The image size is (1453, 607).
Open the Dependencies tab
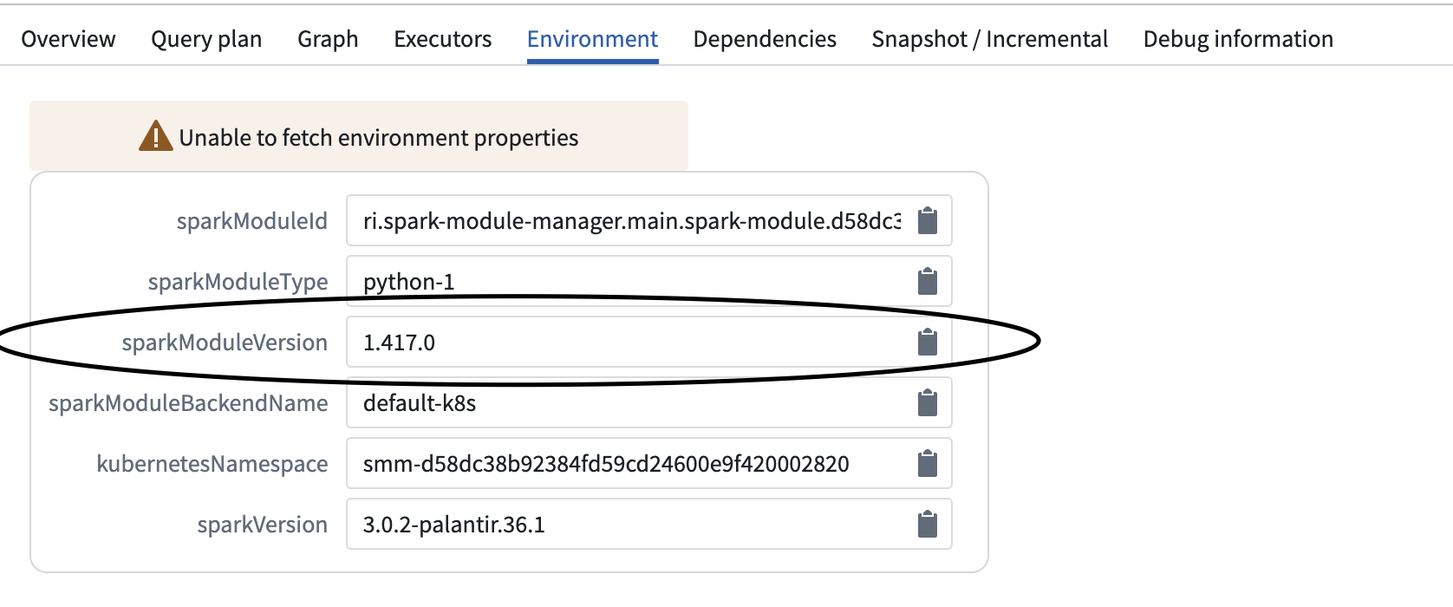click(x=765, y=39)
